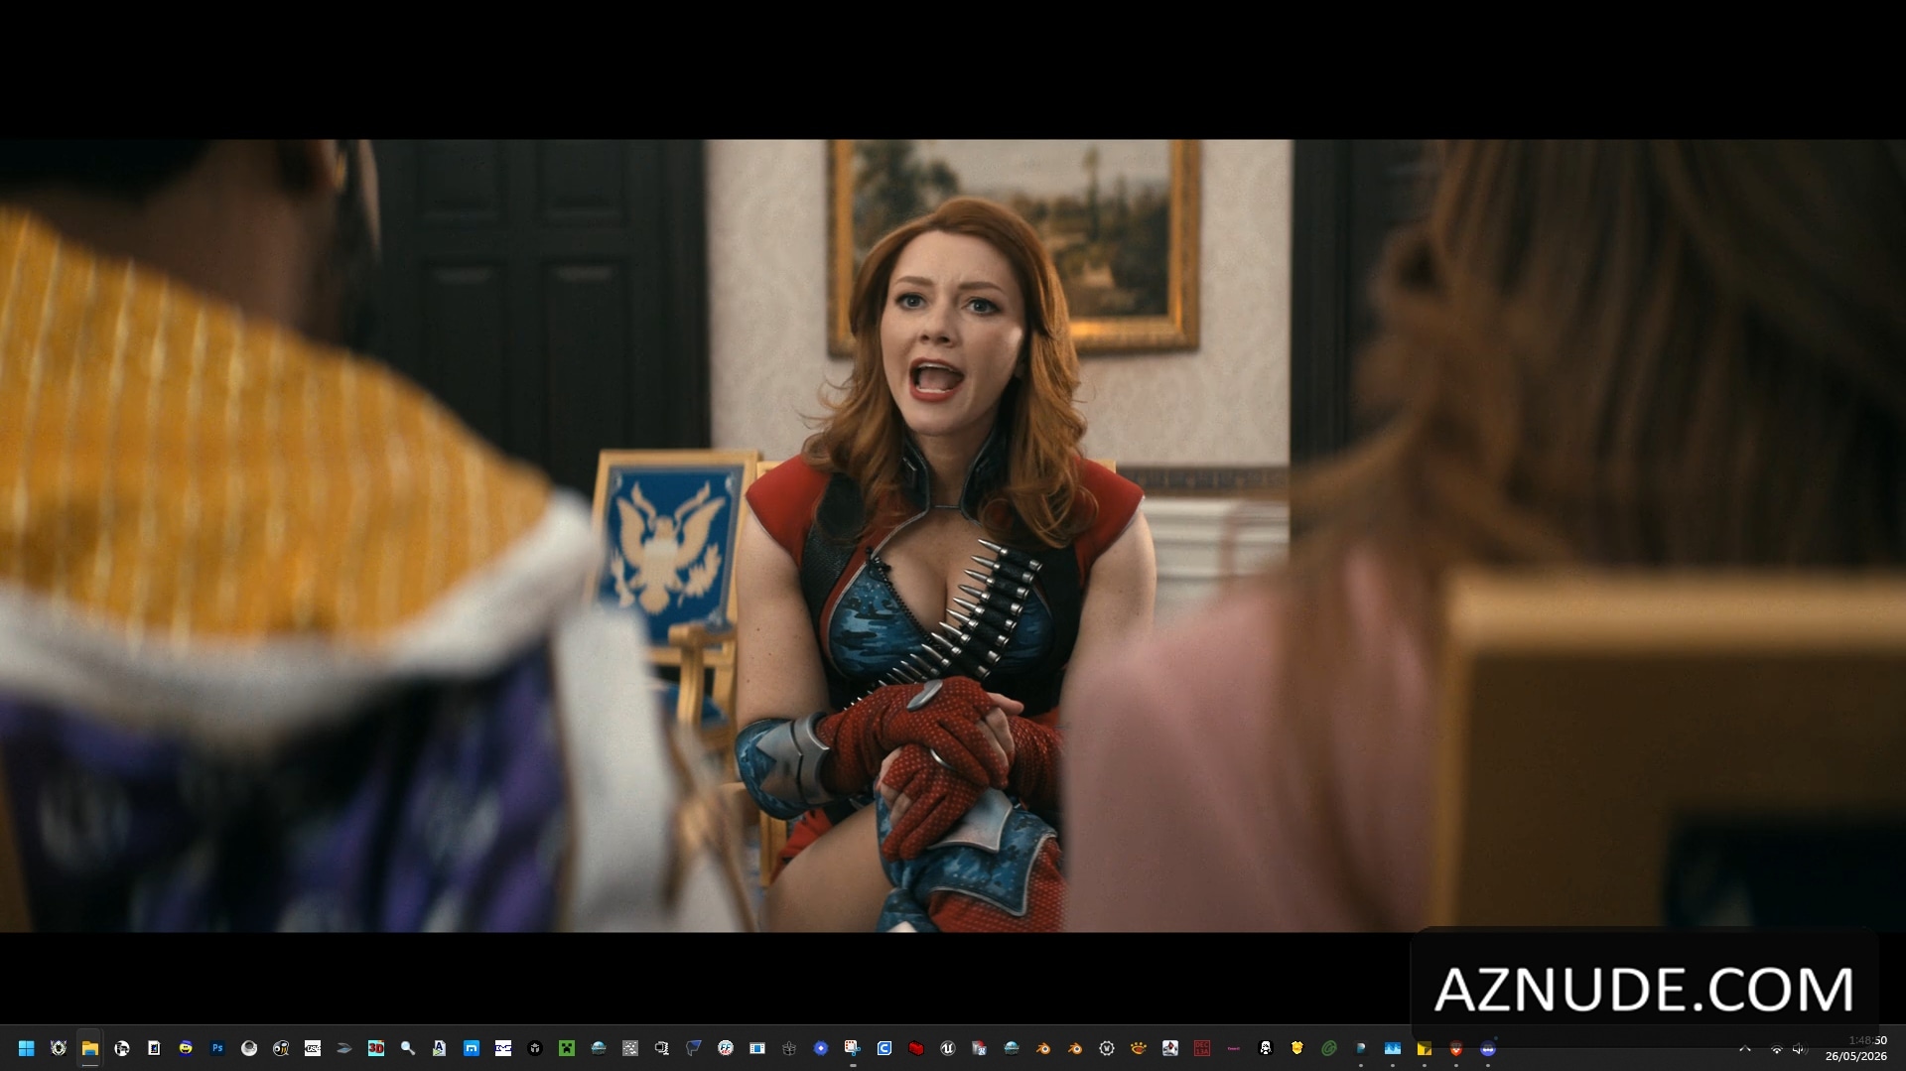Click the magnifying glass taskbar icon
This screenshot has width=1906, height=1071.
tap(408, 1048)
